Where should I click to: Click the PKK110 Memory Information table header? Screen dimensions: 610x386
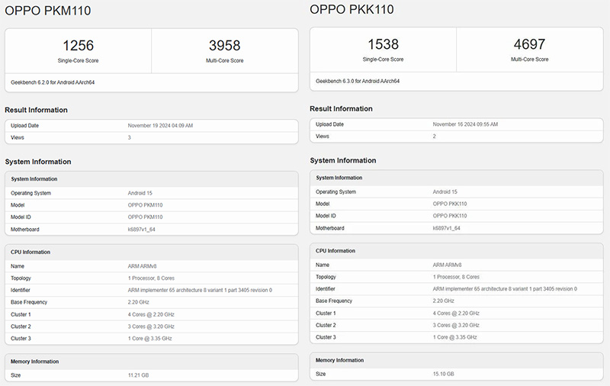point(456,361)
